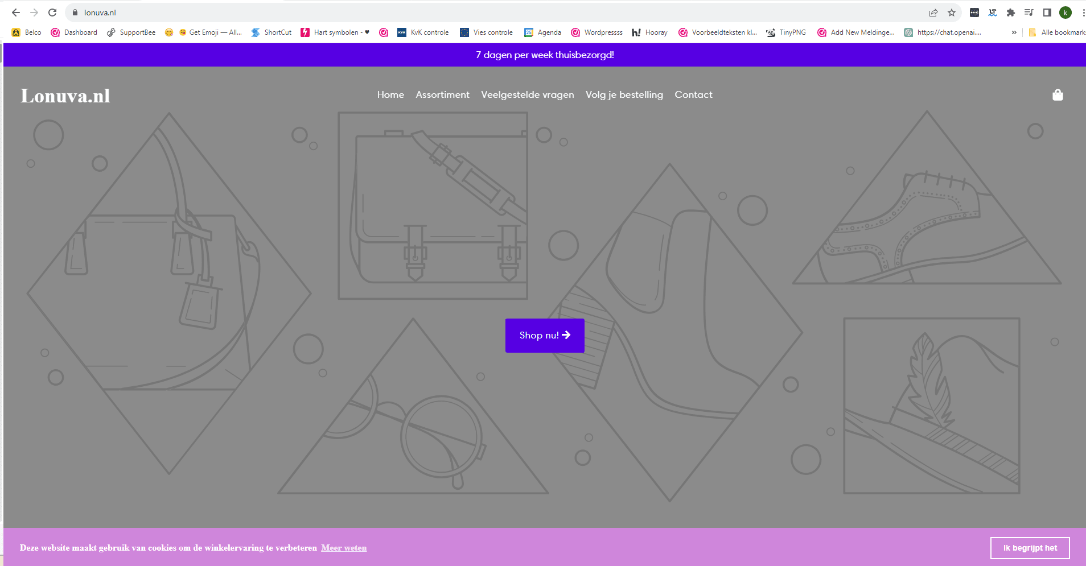Go back using the browser back arrow
Image resolution: width=1086 pixels, height=566 pixels.
(x=16, y=13)
